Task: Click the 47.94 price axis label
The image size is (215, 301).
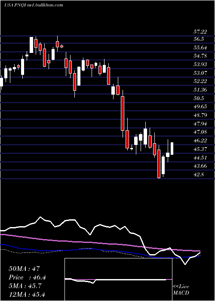Action: pyautogui.click(x=200, y=124)
